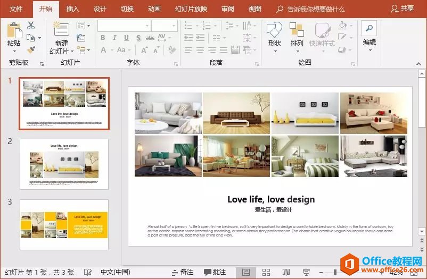Click the 共享 share button
The width and height of the screenshot is (427, 279).
(402, 9)
